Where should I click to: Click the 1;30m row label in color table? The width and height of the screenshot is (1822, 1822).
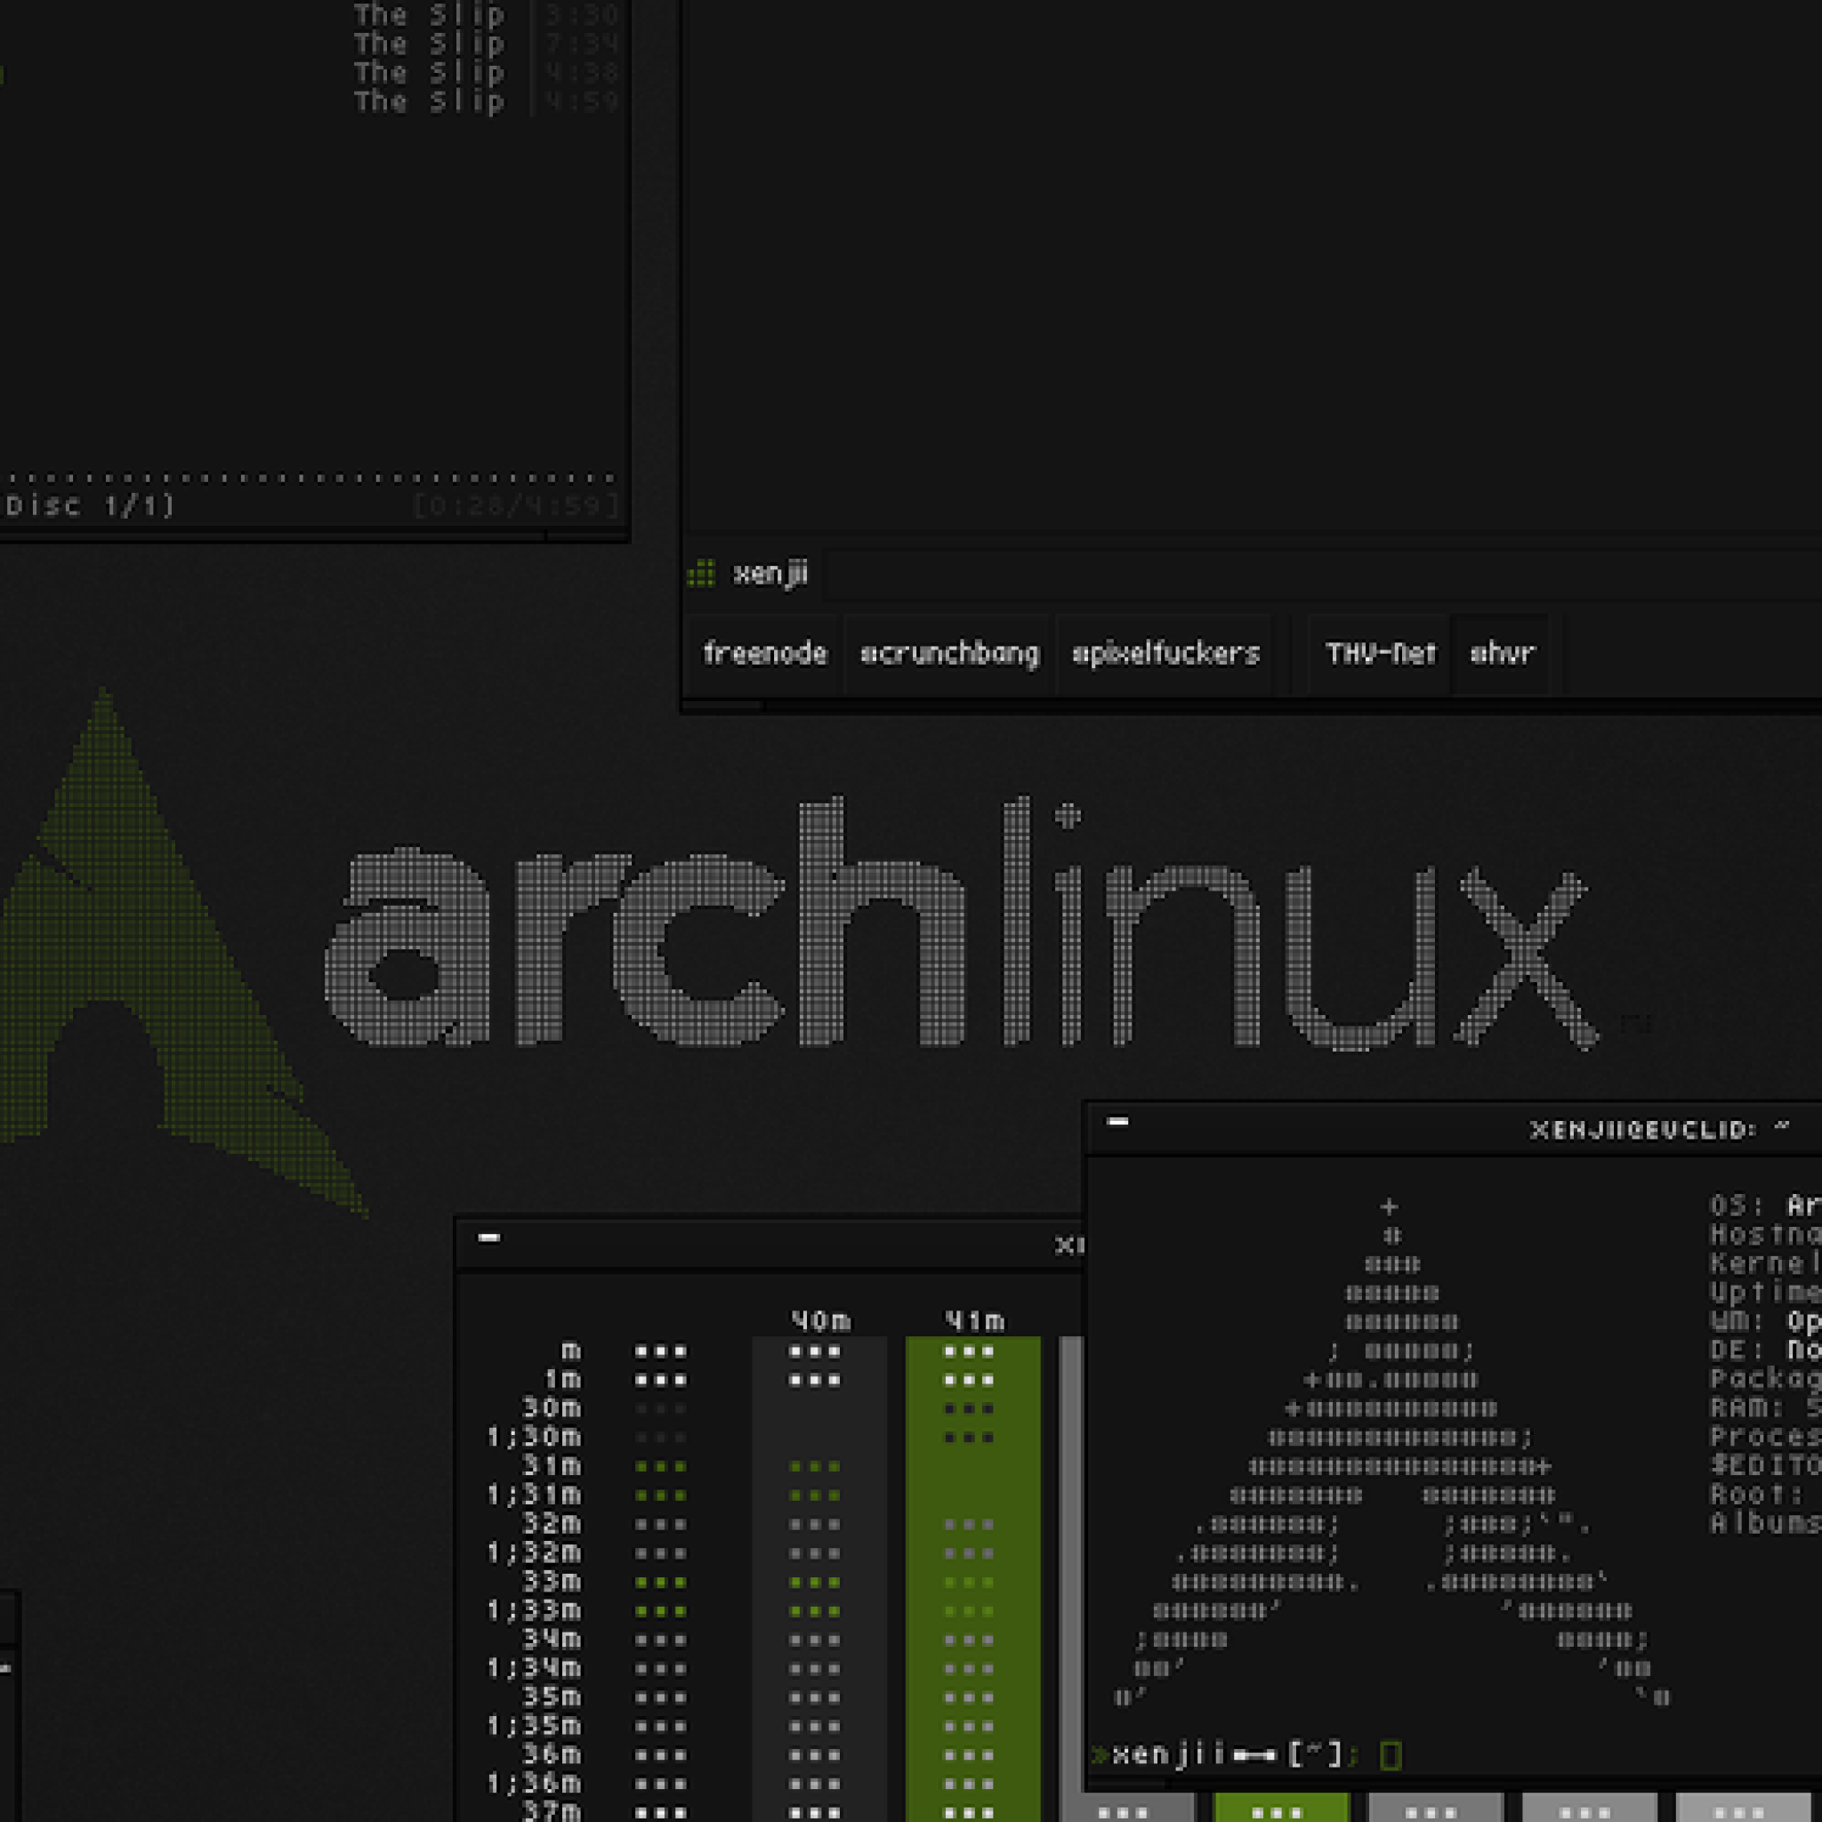534,1438
